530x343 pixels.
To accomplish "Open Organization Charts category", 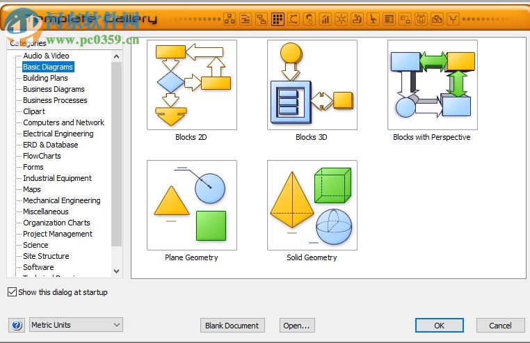I will click(56, 223).
